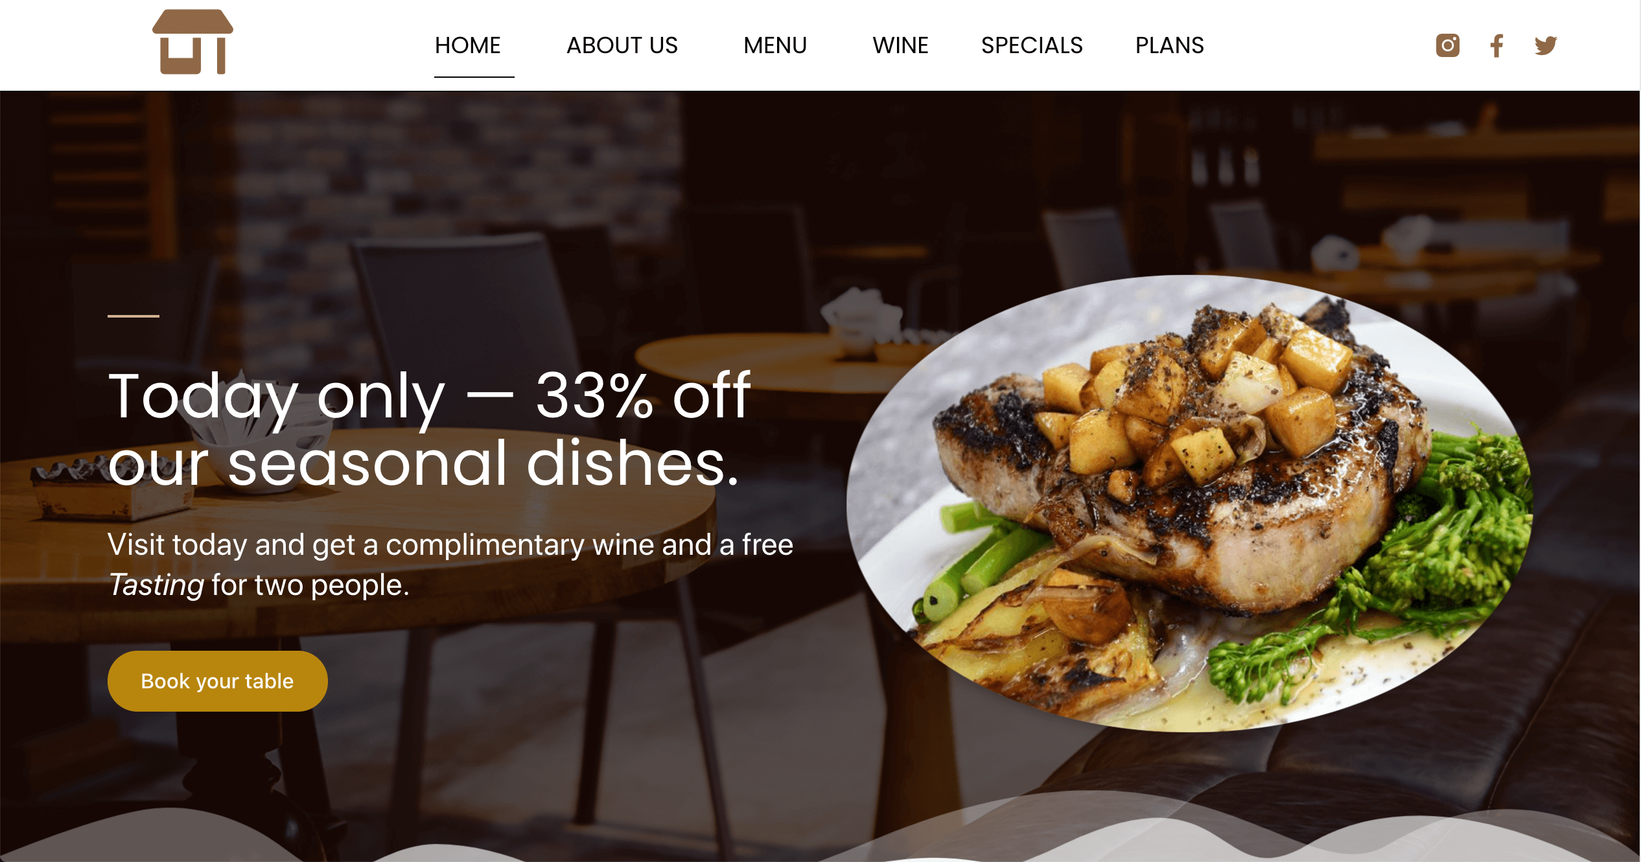
Task: Navigate to the WINE section
Action: tap(900, 45)
